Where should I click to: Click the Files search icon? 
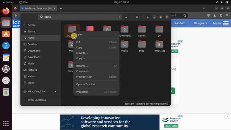[126, 17]
